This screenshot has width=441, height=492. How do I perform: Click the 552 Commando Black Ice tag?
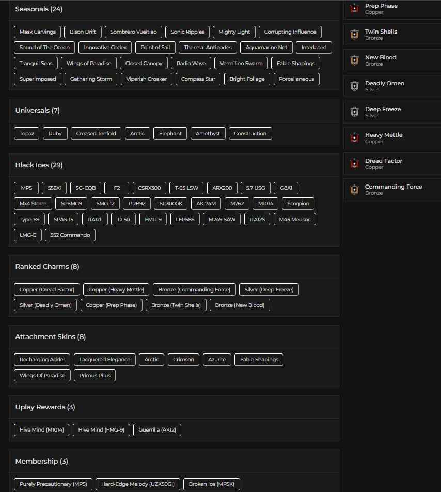(70, 235)
